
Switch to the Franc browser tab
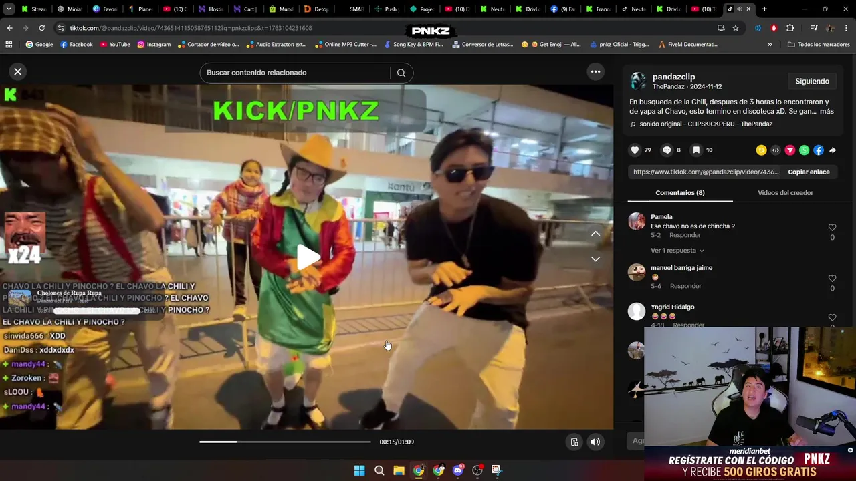click(x=597, y=9)
